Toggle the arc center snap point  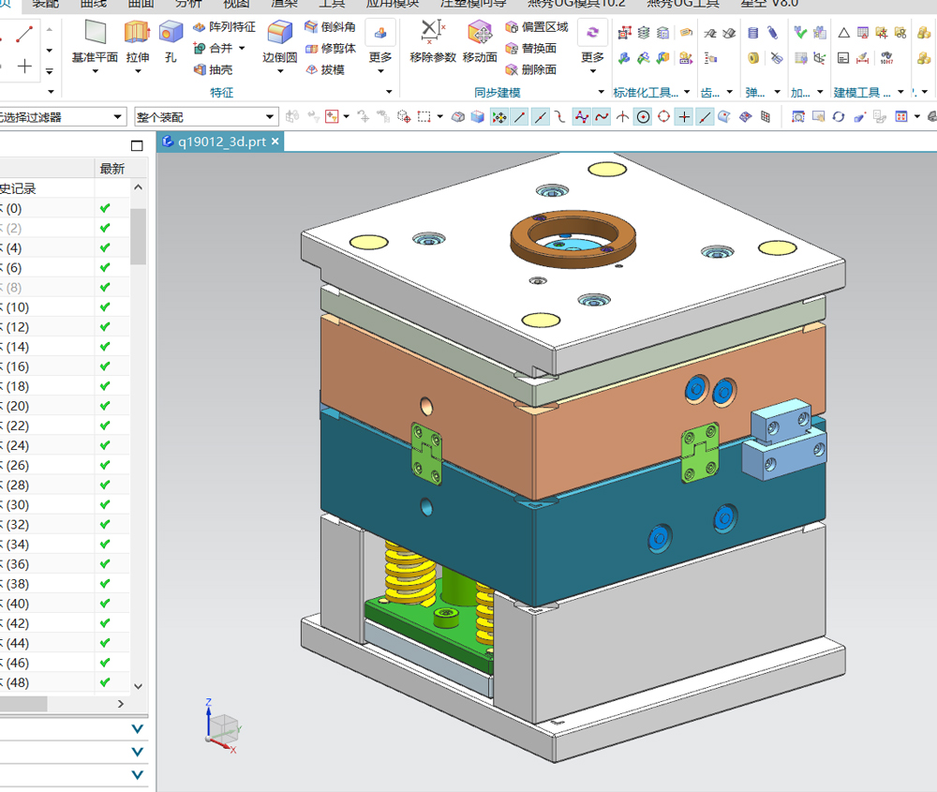(x=643, y=117)
